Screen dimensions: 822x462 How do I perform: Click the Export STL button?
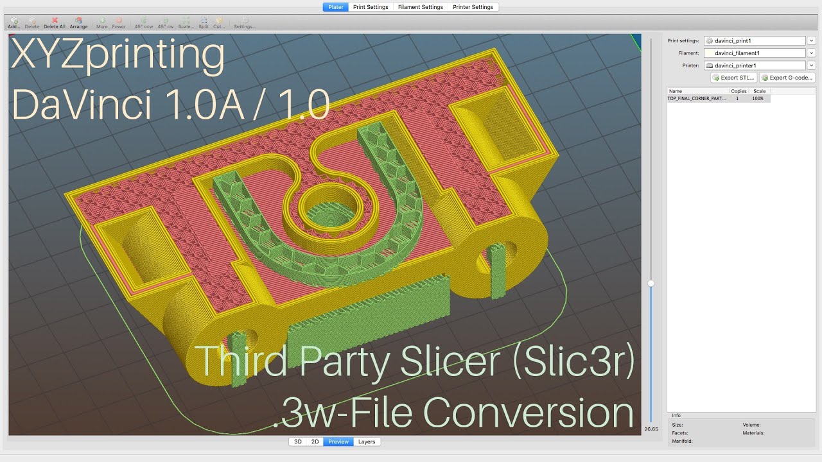pyautogui.click(x=733, y=78)
